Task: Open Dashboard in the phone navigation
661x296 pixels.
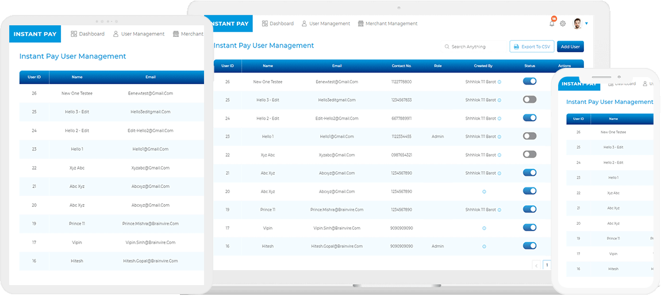Action: pyautogui.click(x=622, y=84)
